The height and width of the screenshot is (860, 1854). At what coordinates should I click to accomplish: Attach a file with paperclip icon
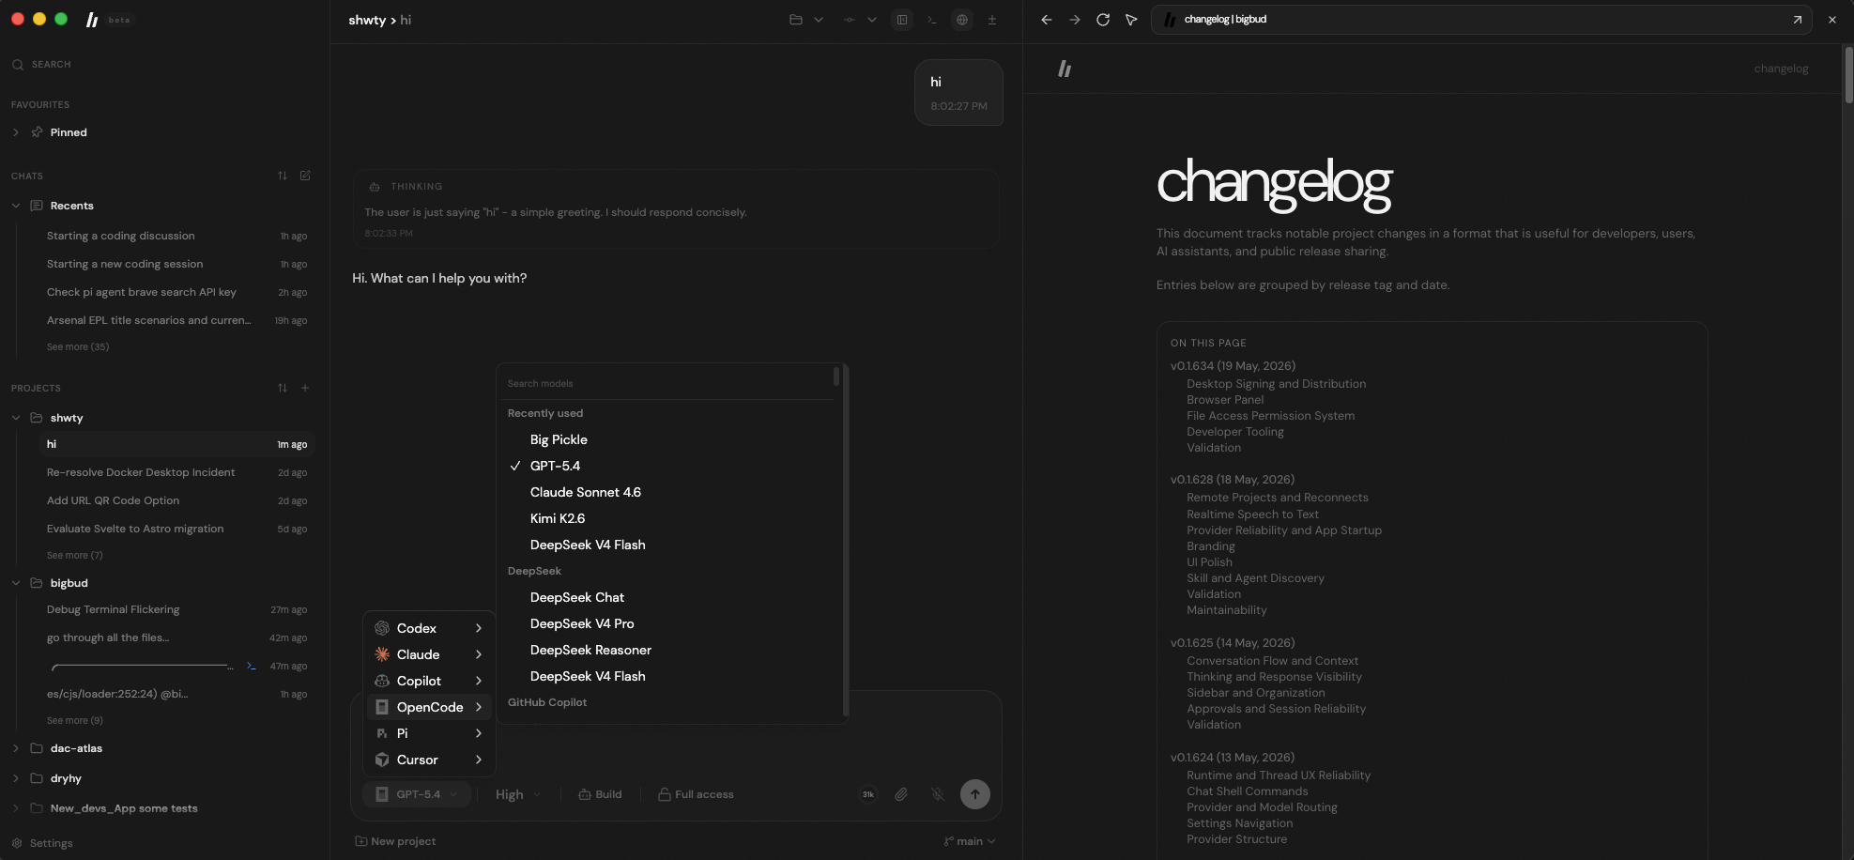point(901,794)
